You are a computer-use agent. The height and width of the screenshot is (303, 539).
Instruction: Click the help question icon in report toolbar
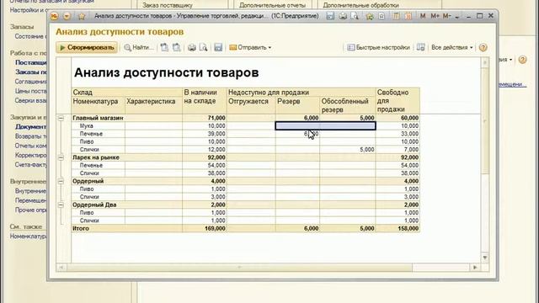click(483, 47)
